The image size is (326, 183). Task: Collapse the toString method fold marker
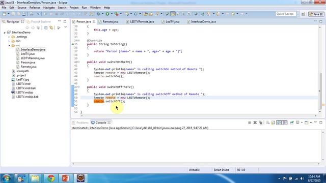pyautogui.click(x=79, y=41)
